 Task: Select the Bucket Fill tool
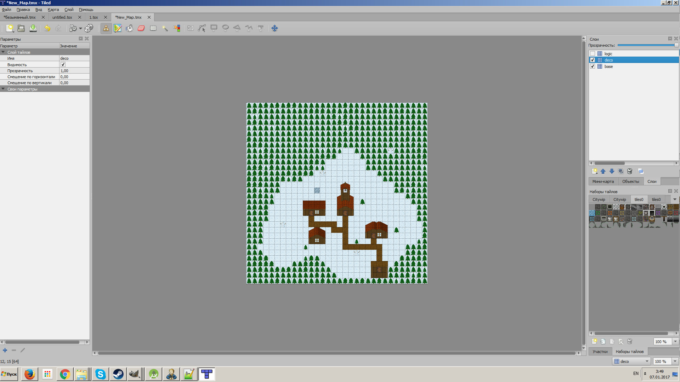click(x=129, y=28)
